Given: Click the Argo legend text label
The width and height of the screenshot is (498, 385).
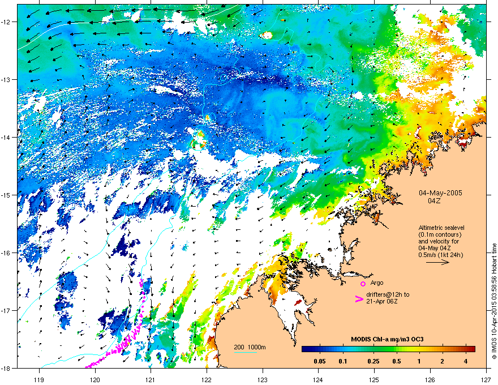Looking at the screenshot, I should (x=377, y=283).
